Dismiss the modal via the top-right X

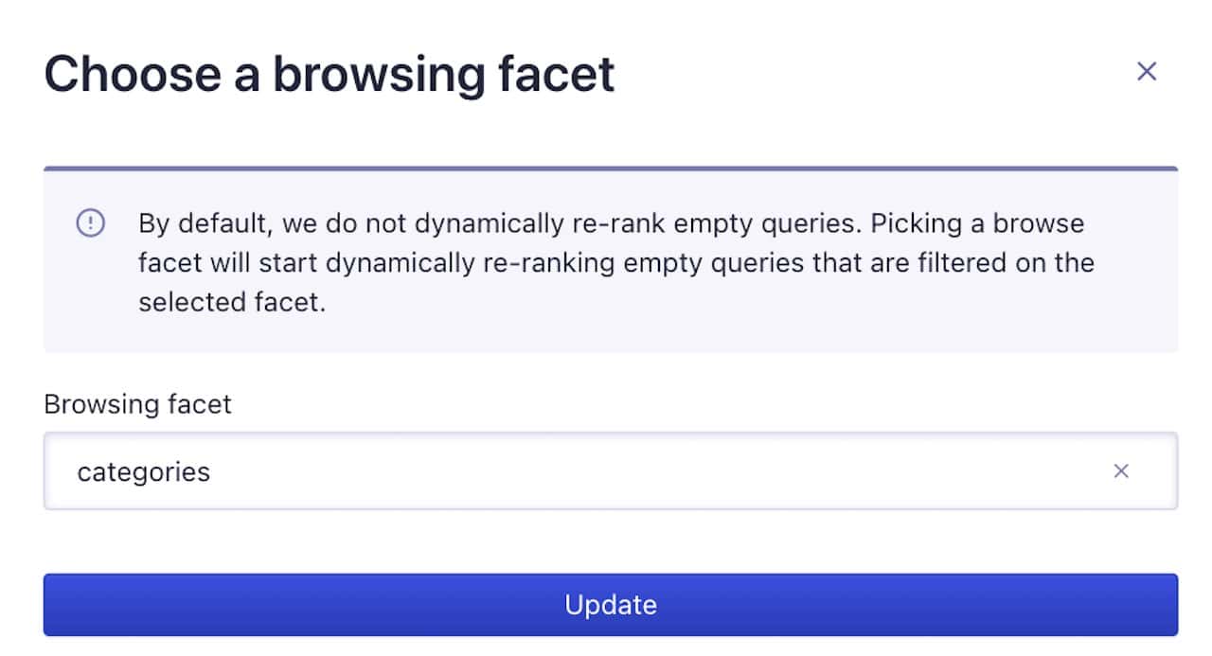(1147, 71)
